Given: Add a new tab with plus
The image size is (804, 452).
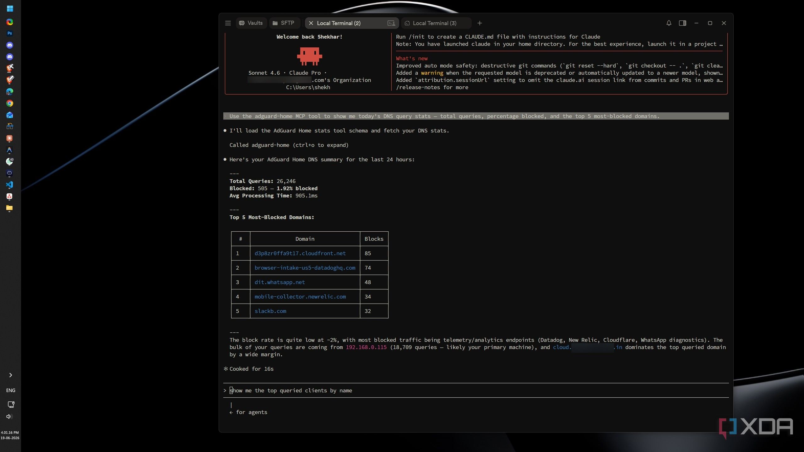Looking at the screenshot, I should click(x=480, y=23).
